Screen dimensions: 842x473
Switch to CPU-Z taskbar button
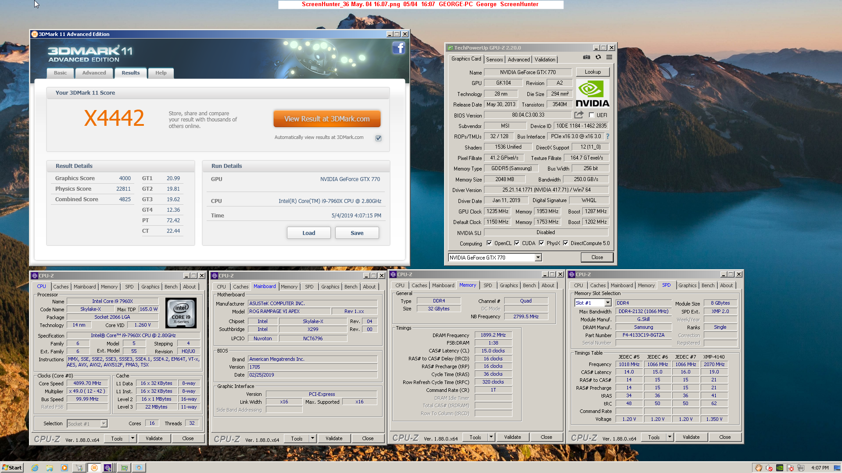[x=108, y=468]
